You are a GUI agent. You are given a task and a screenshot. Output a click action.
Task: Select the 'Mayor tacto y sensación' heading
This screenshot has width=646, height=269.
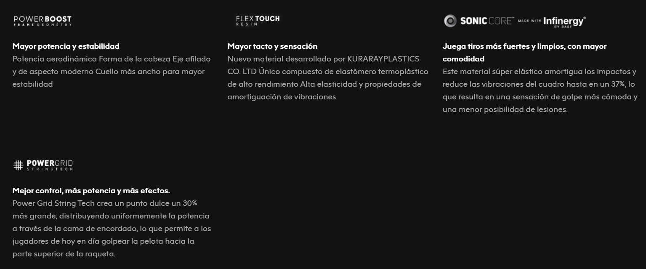(x=272, y=46)
